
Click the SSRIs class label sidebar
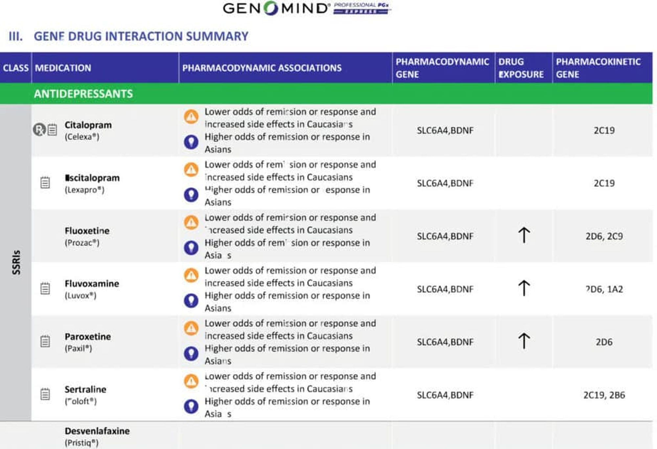[x=16, y=262]
